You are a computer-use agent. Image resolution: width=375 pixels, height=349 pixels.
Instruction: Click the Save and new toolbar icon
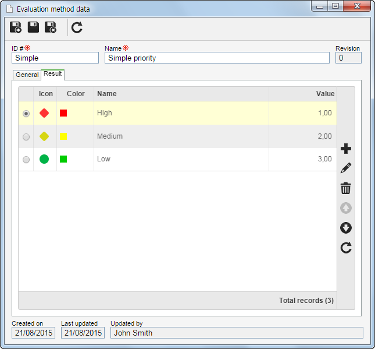click(16, 27)
